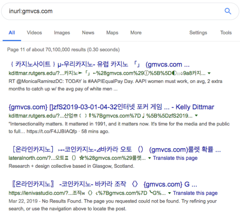The width and height of the screenshot is (240, 219).
Task: Open Settings in the search toolbar
Action: pos(198,33)
